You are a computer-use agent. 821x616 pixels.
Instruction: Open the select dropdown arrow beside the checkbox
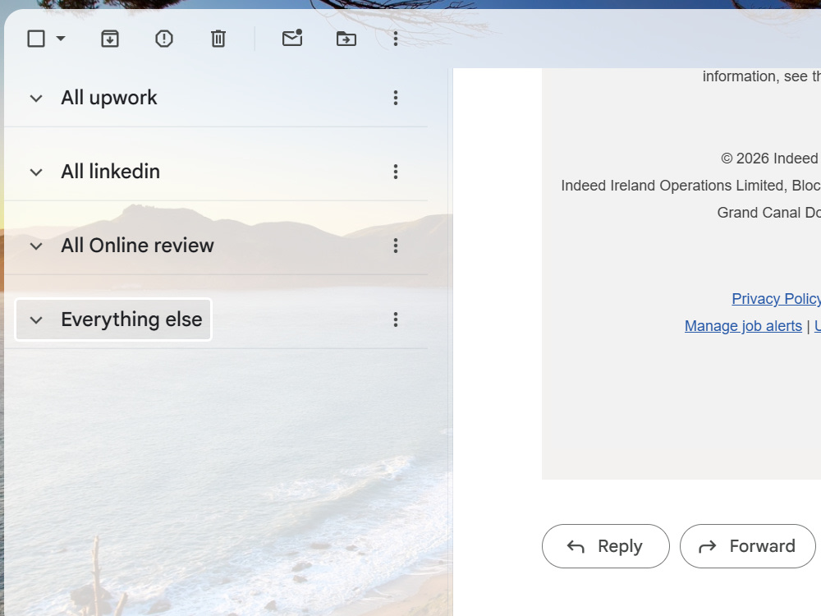click(x=61, y=39)
